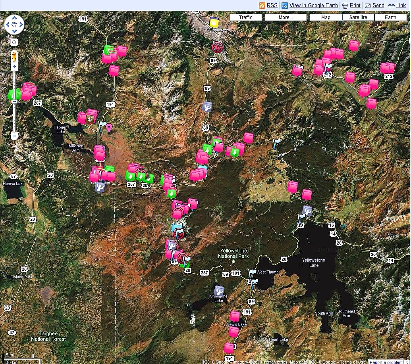Click the Print link

[x=354, y=5]
